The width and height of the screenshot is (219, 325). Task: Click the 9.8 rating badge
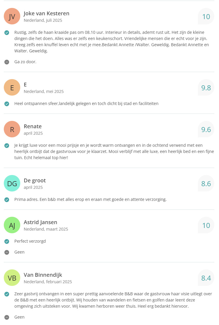point(206,88)
